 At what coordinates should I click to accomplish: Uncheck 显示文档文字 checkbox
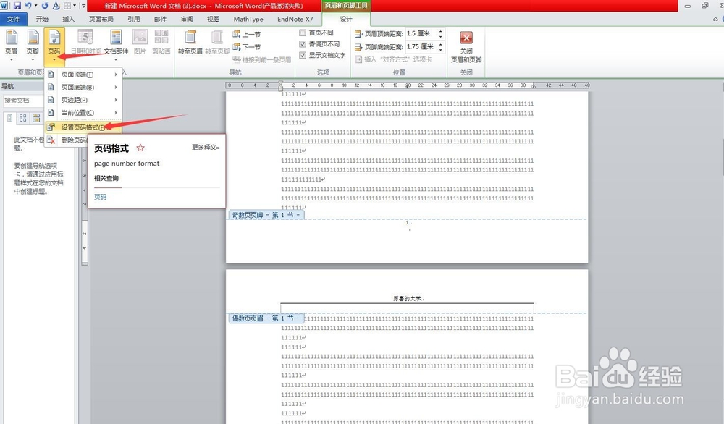[x=303, y=55]
